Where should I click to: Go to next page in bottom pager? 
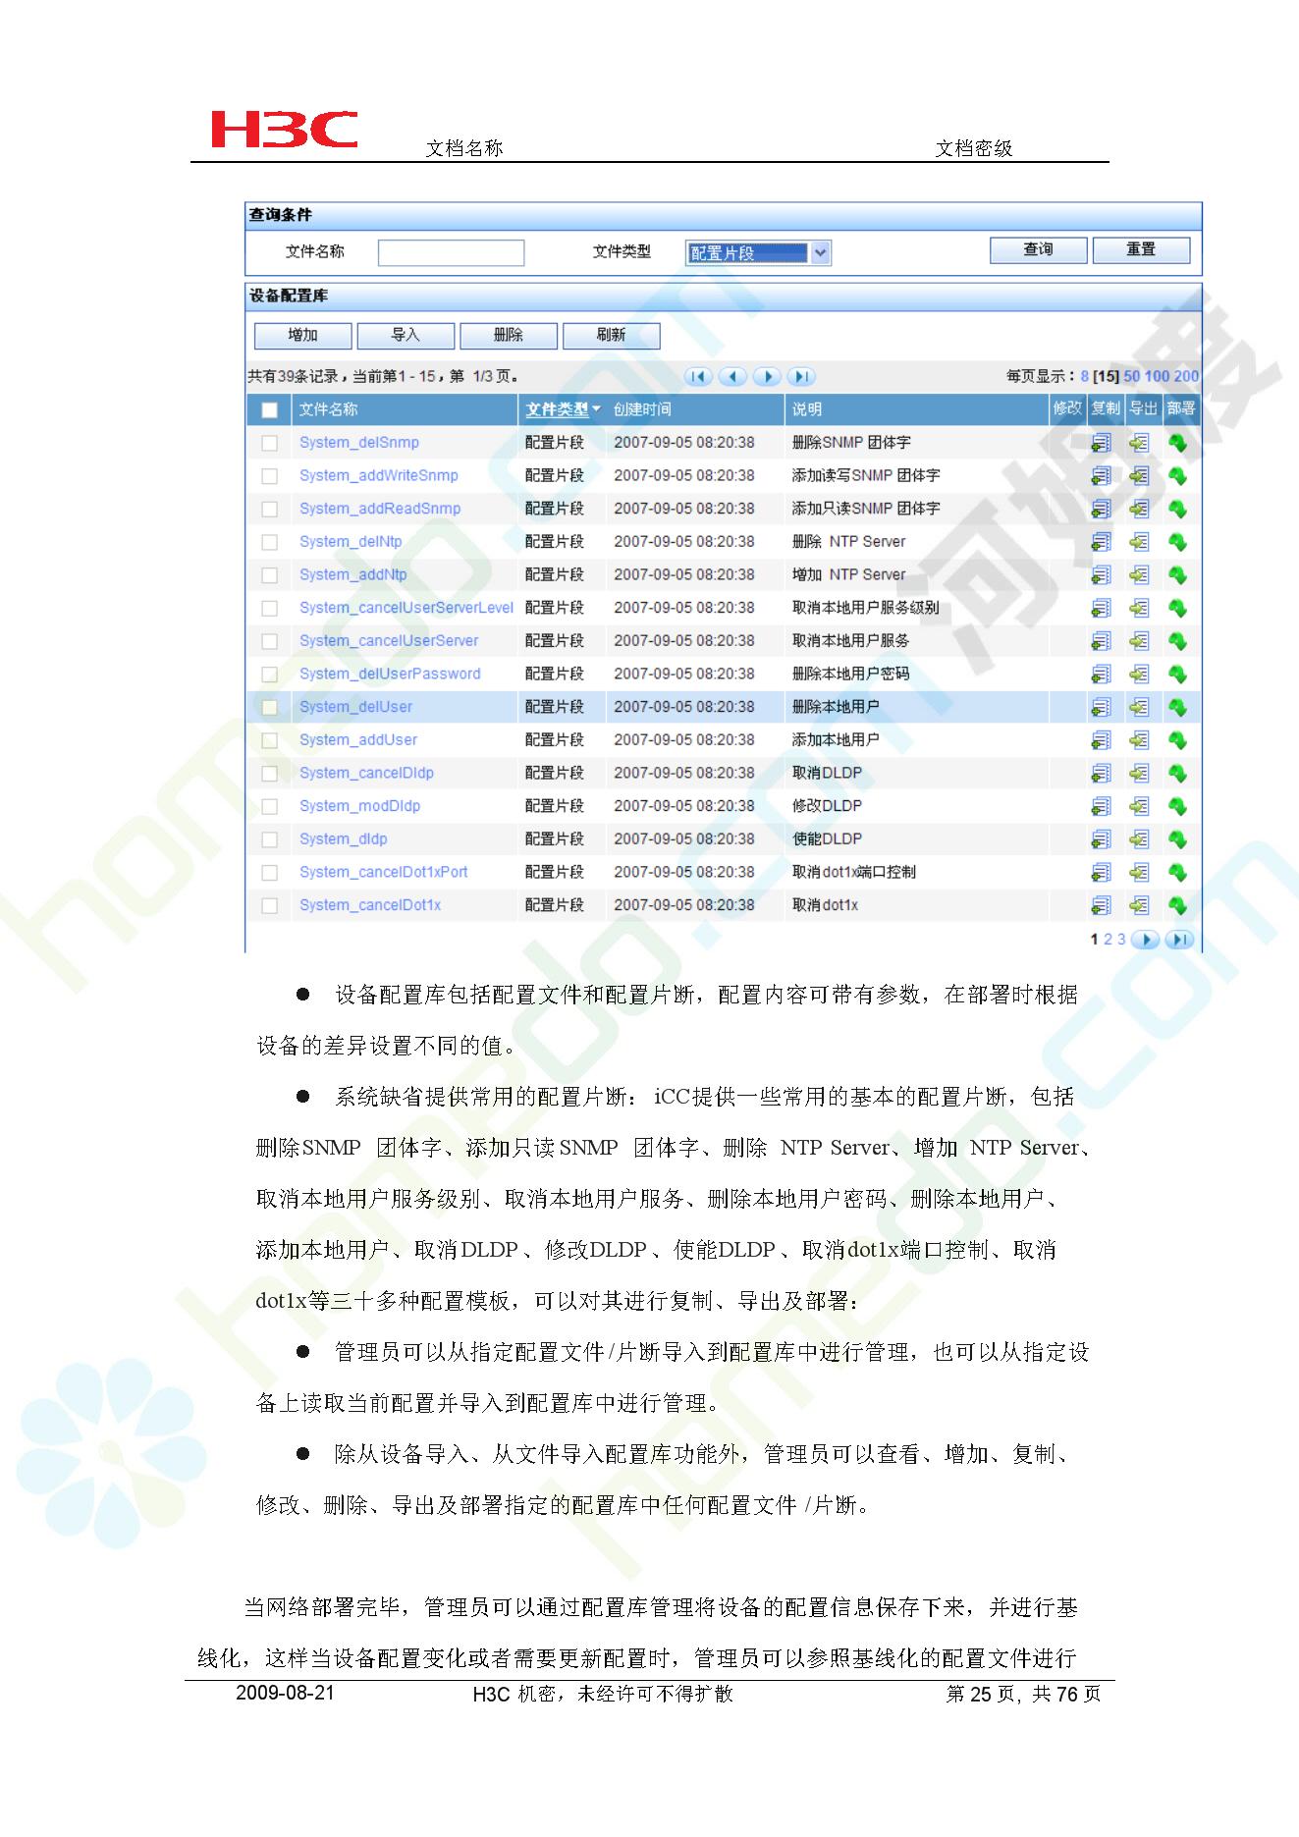click(1145, 940)
